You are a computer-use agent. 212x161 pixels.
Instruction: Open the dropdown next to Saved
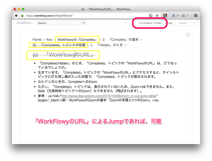pyautogui.click(x=194, y=23)
